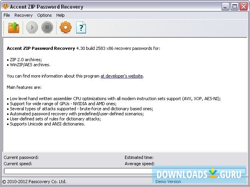Open a ZIP file with the folder icon
This screenshot has height=187, width=250.
(x=14, y=28)
